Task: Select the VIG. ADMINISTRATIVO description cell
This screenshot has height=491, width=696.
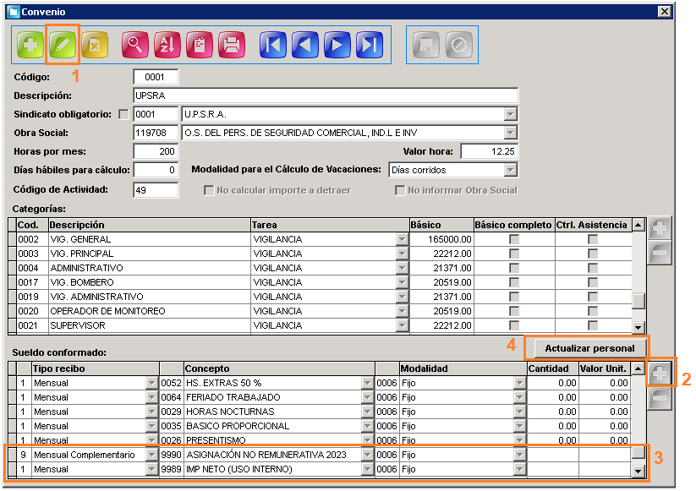Action: click(x=149, y=297)
